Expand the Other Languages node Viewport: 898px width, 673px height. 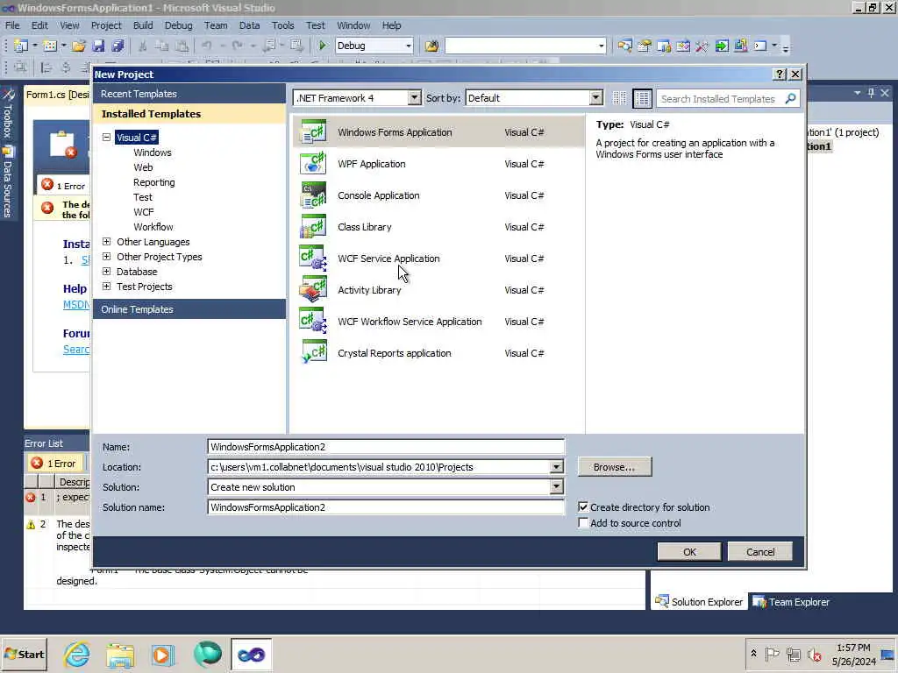click(106, 242)
